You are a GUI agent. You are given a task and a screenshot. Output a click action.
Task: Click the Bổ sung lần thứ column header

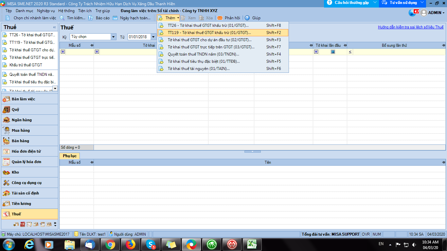coord(397,45)
